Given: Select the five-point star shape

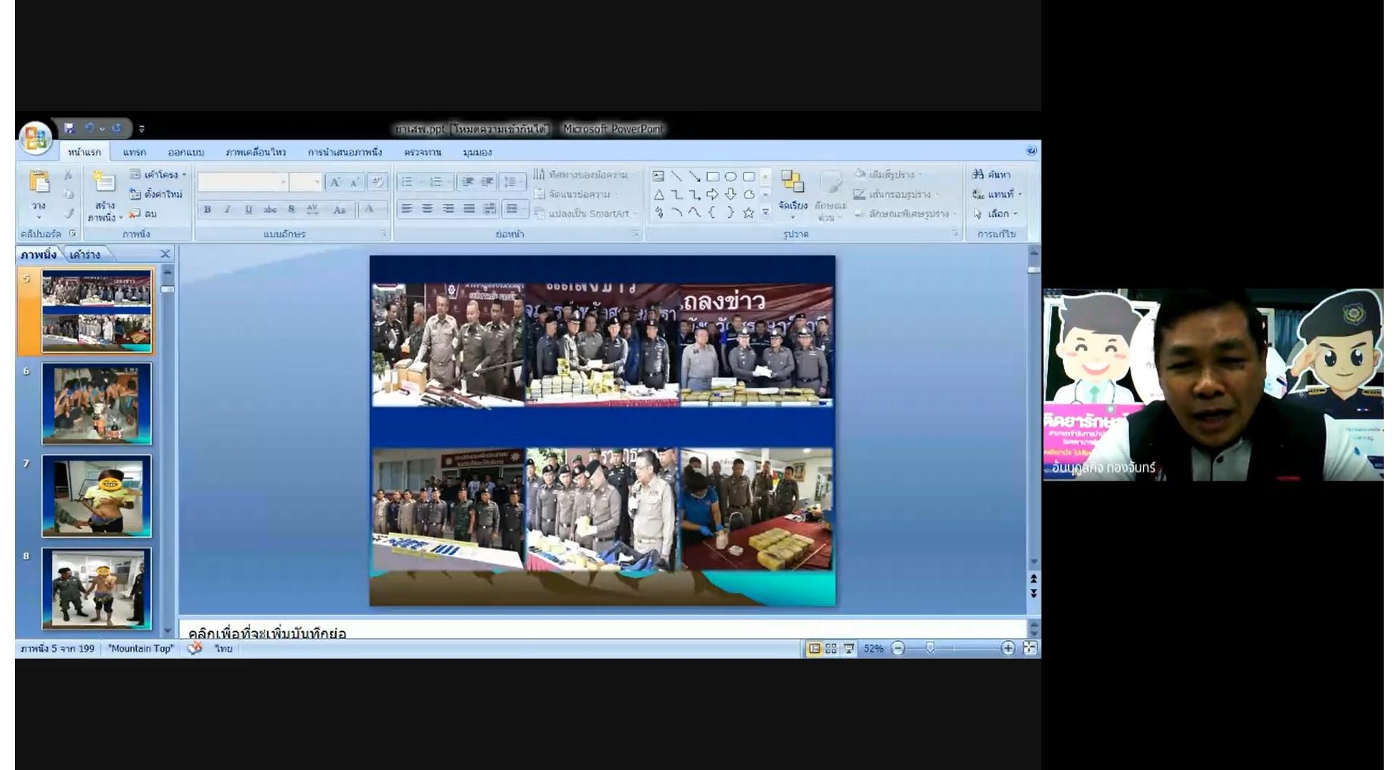Looking at the screenshot, I should [x=748, y=212].
